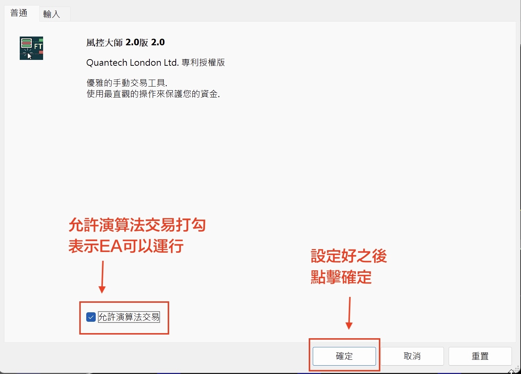
Task: Cancel the dialog with 取消
Action: tap(412, 356)
